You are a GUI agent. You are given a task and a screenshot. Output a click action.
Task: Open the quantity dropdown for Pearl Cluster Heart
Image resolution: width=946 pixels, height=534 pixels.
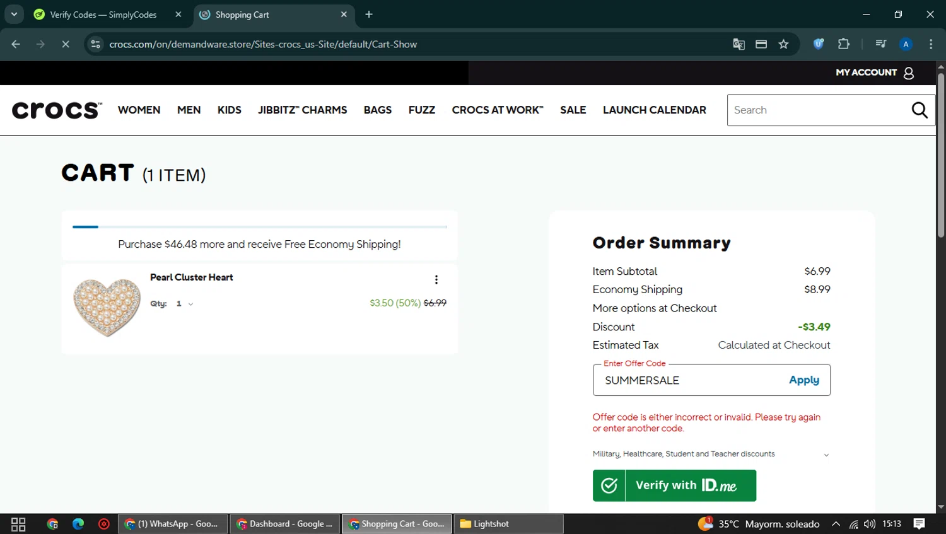click(x=185, y=304)
